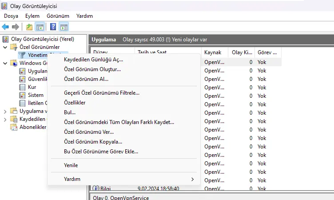Viewport: 334px width, 200px height.
Task: Click the Yönetim filter funnel icon
Action: 22,55
